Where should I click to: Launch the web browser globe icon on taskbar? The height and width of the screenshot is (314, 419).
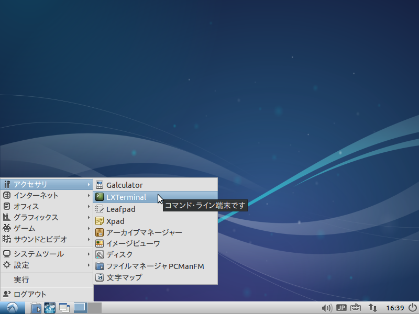pos(50,308)
